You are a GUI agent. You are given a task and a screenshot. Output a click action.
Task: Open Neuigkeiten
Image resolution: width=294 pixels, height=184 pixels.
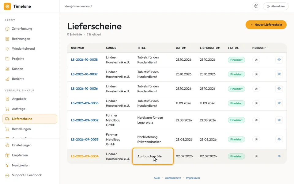30,165
